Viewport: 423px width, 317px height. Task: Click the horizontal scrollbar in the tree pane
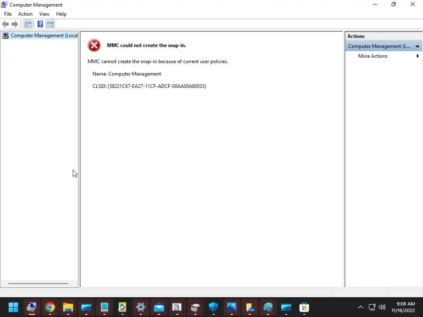pyautogui.click(x=38, y=283)
